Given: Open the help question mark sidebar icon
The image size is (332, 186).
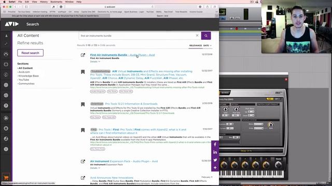Looking at the screenshot, I should click(x=6, y=105).
